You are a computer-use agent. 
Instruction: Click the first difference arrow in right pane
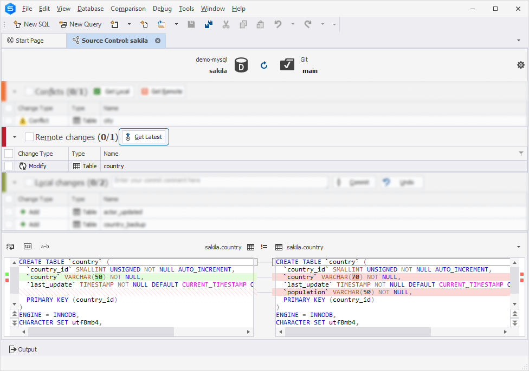pos(515,314)
